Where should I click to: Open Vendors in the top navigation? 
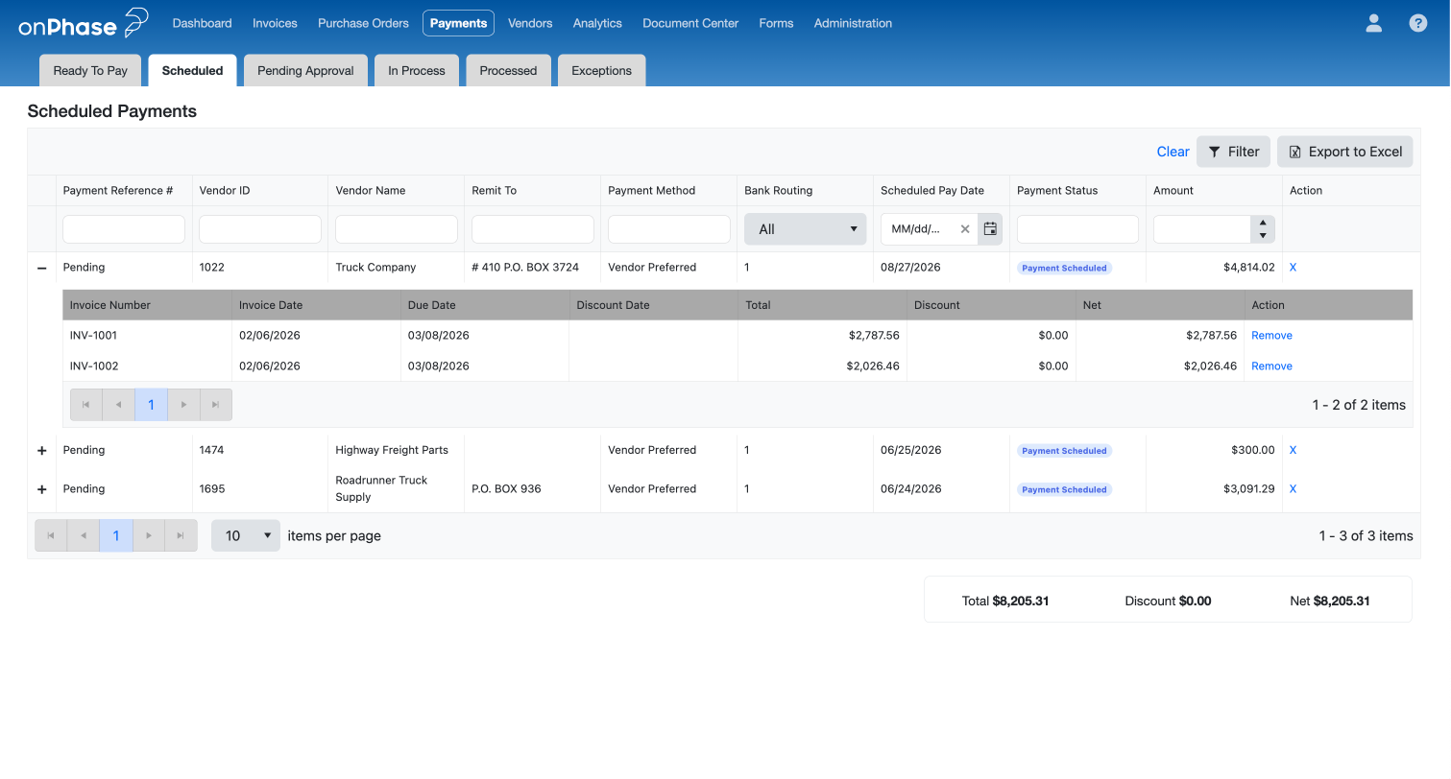click(530, 23)
